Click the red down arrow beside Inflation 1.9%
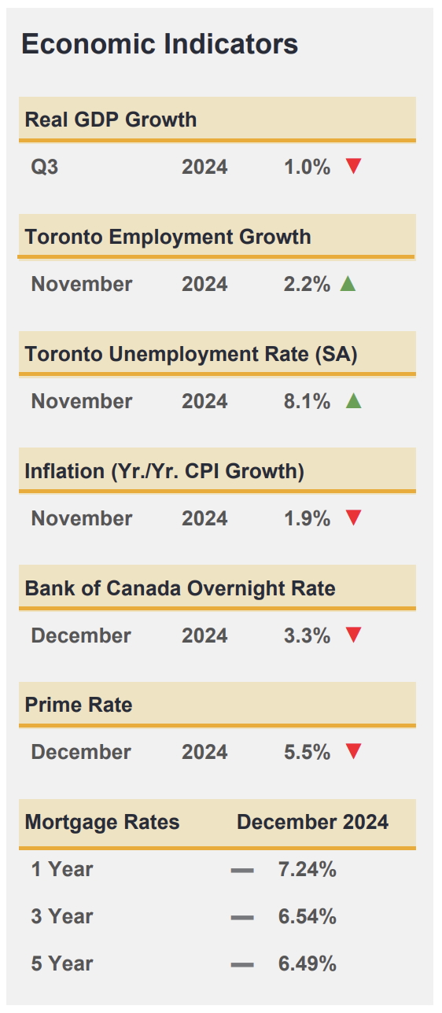Screen dimensions: 442x1013 tap(353, 518)
